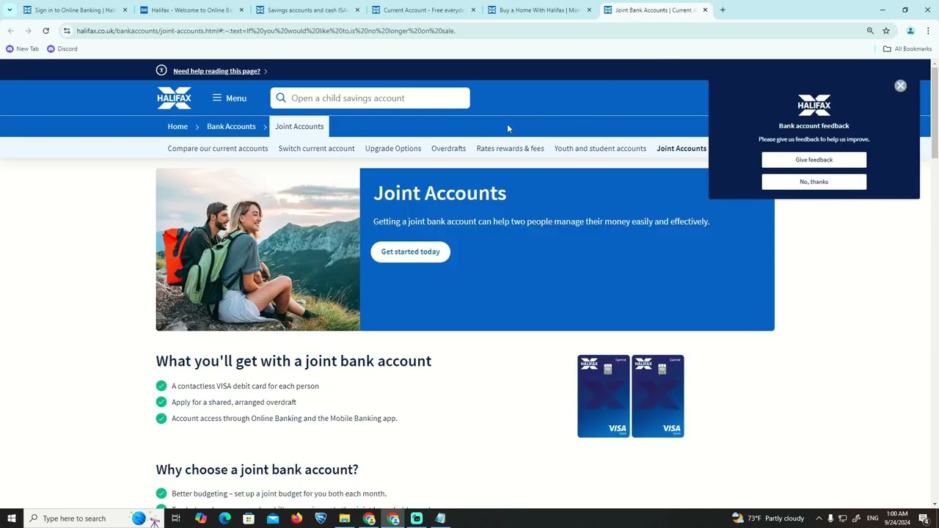The height and width of the screenshot is (528, 939).
Task: Open 'All Bookmarks' folder
Action: (x=907, y=49)
